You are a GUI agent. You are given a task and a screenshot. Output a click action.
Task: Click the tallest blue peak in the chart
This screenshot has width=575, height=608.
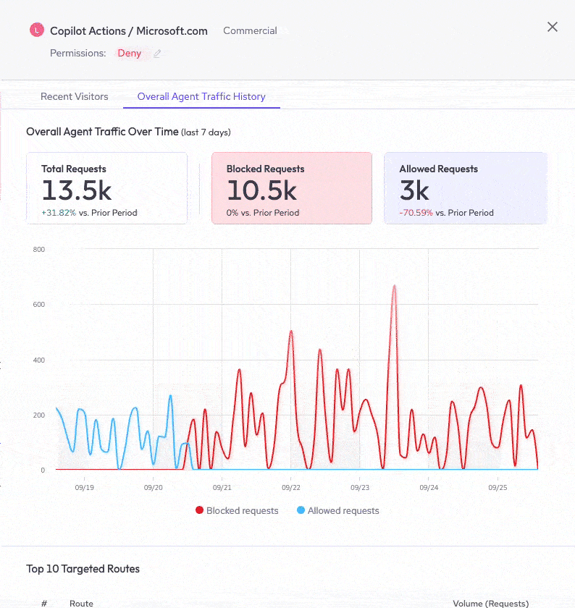point(170,397)
